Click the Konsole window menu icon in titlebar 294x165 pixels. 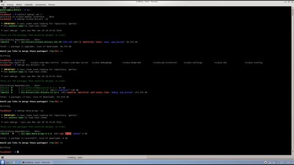click(2, 1)
